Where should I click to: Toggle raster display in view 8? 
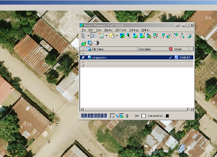point(106,116)
